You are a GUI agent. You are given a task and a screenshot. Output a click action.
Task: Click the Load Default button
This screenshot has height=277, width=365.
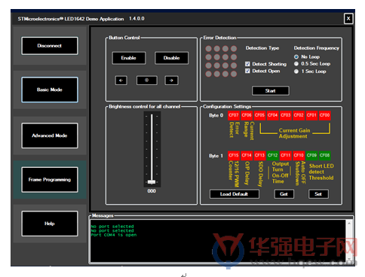[x=235, y=194]
